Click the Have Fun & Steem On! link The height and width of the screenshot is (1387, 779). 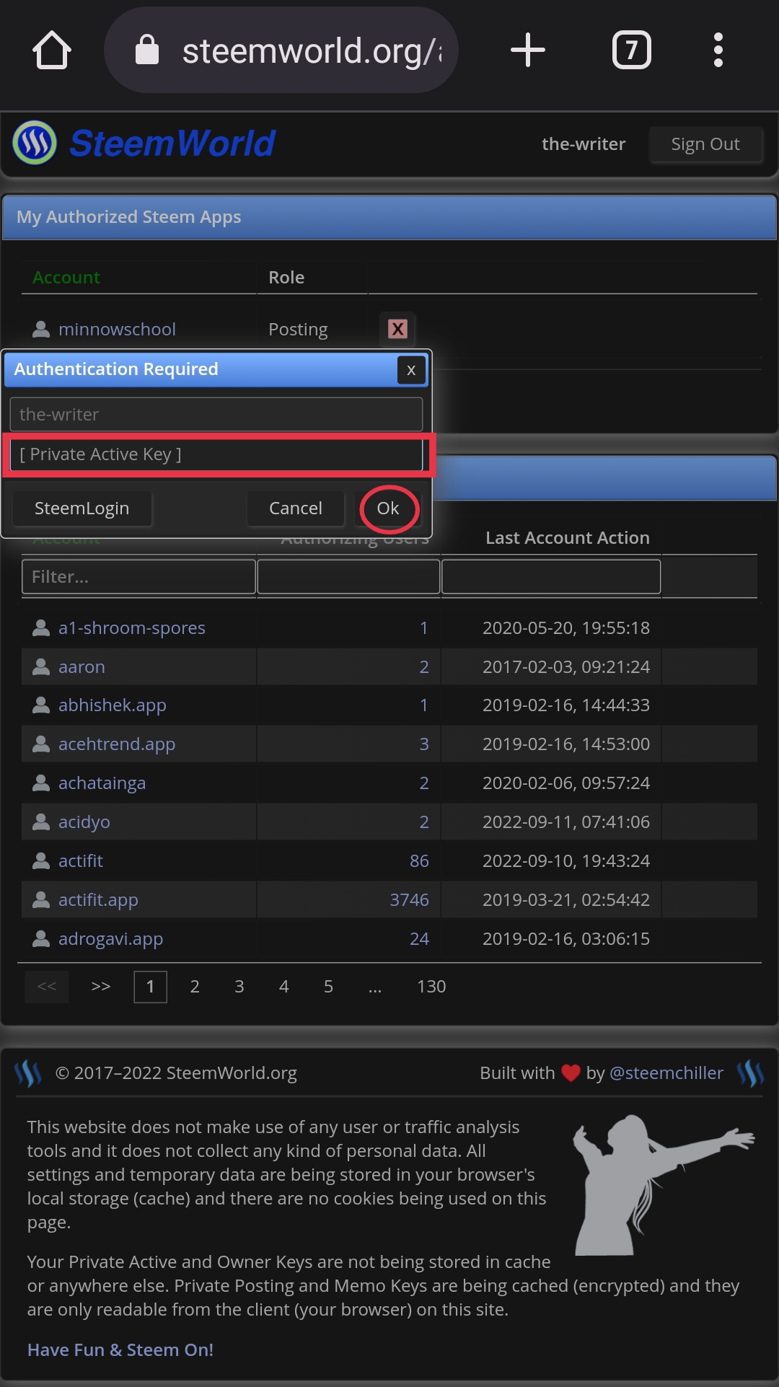120,1350
